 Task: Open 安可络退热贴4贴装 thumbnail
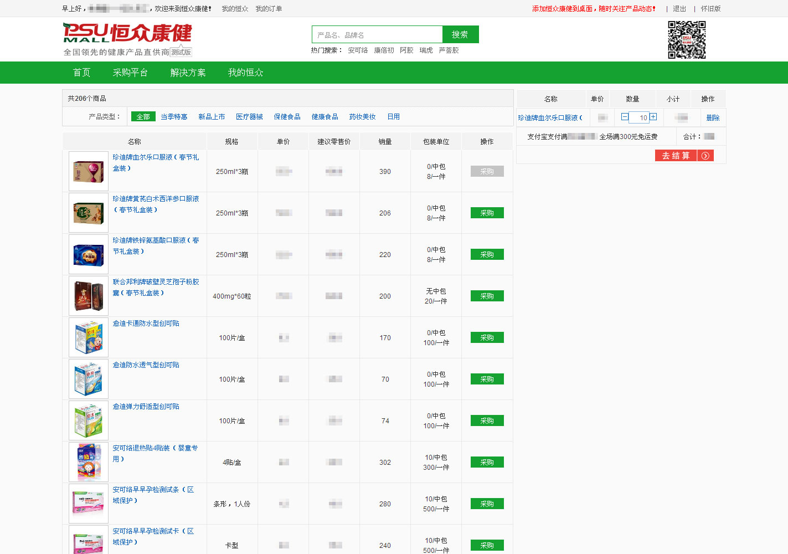coord(89,462)
